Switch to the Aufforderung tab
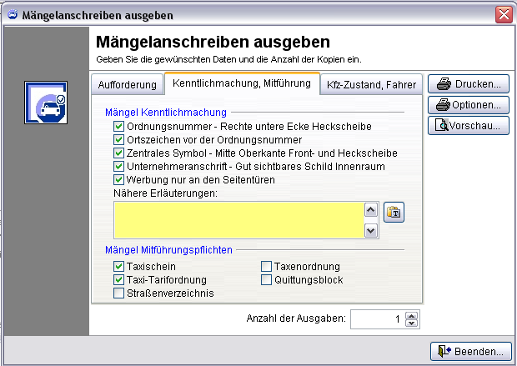The height and width of the screenshot is (366, 517). click(127, 85)
